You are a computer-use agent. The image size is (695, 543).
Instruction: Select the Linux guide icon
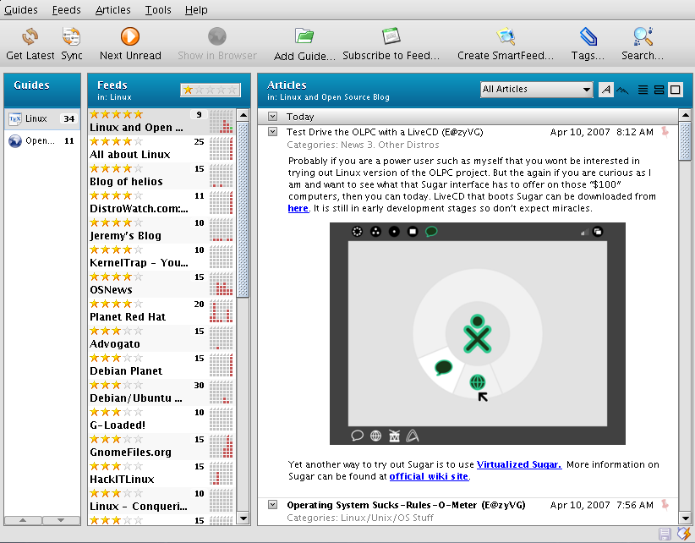pos(15,118)
